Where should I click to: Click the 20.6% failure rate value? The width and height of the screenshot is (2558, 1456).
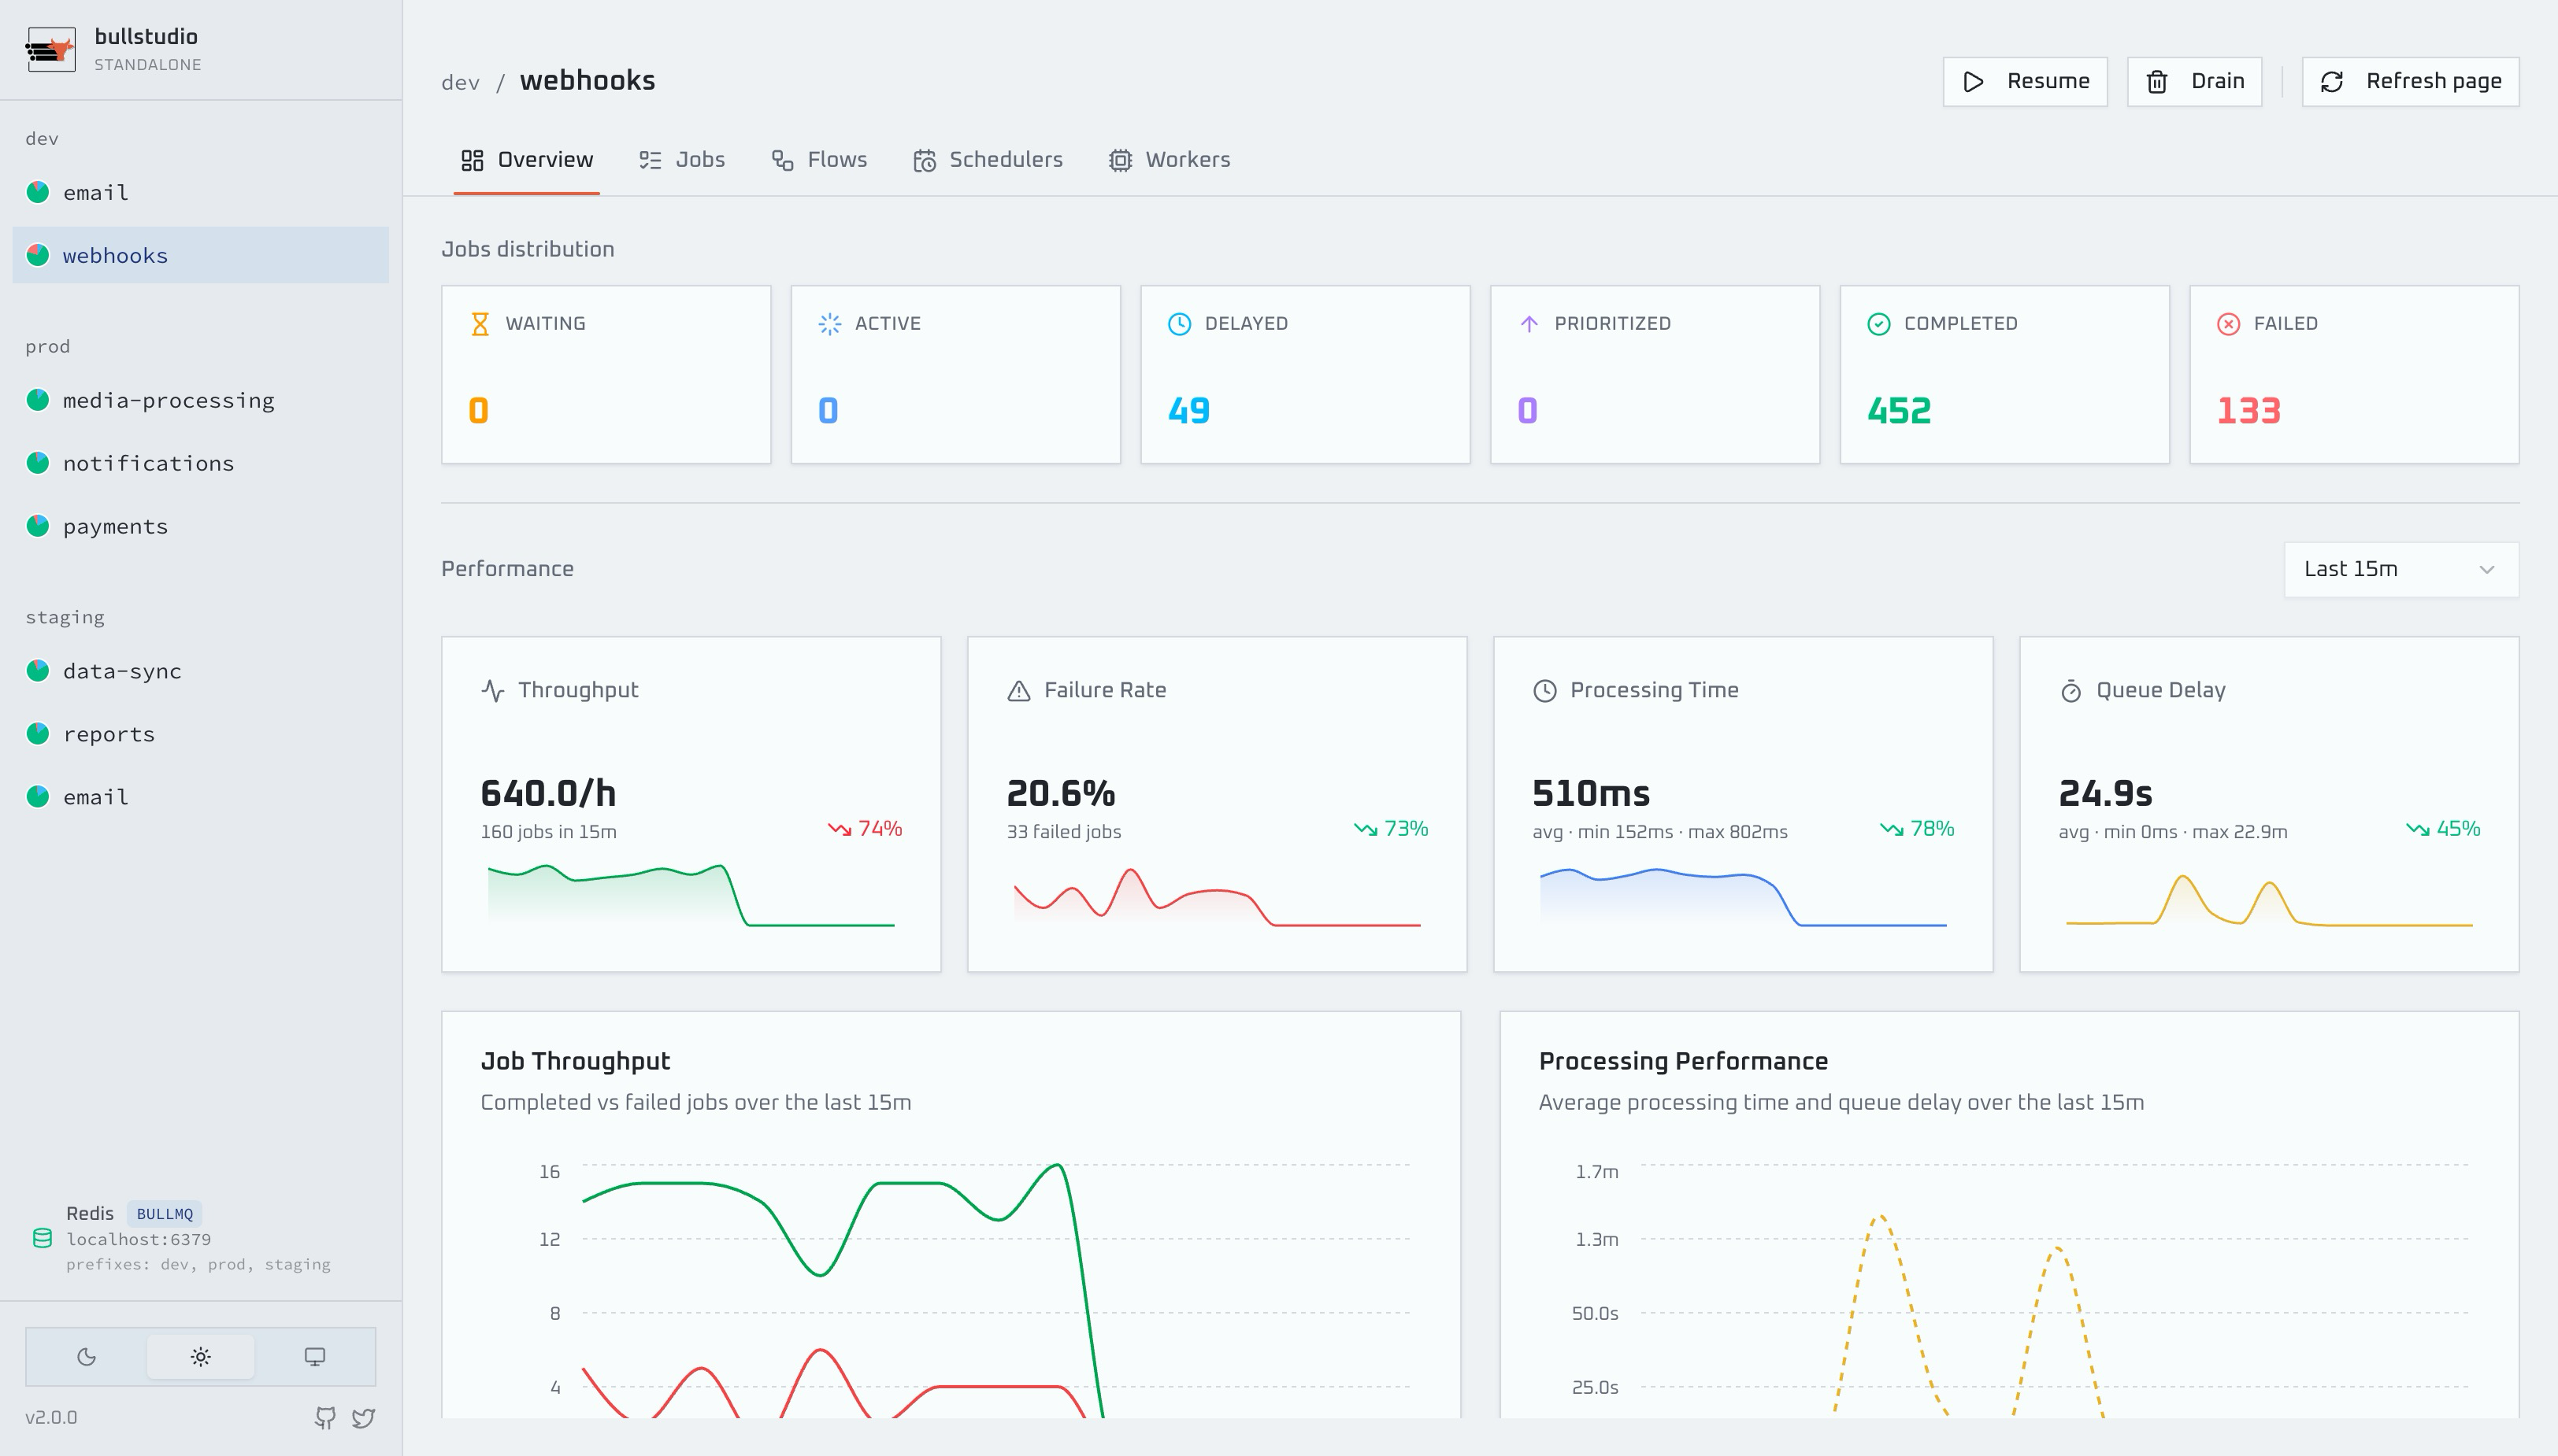click(1060, 794)
